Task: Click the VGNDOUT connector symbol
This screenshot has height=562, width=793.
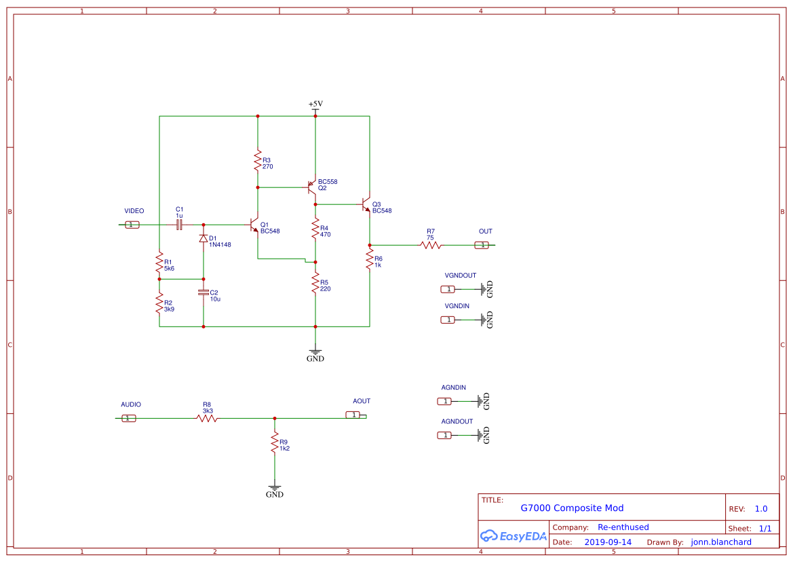Action: 448,289
